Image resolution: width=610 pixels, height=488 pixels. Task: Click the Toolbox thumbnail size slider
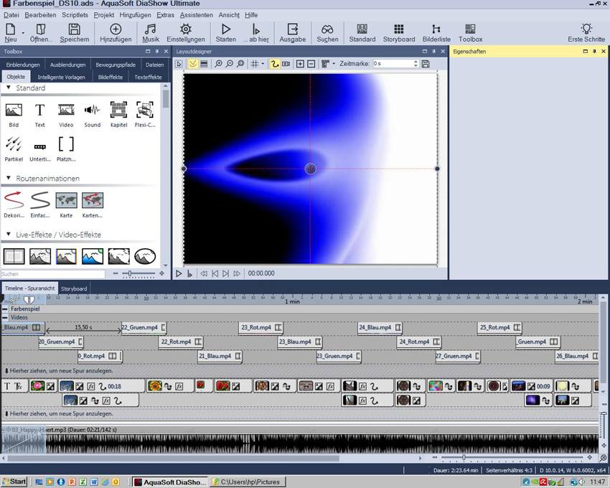pyautogui.click(x=130, y=273)
